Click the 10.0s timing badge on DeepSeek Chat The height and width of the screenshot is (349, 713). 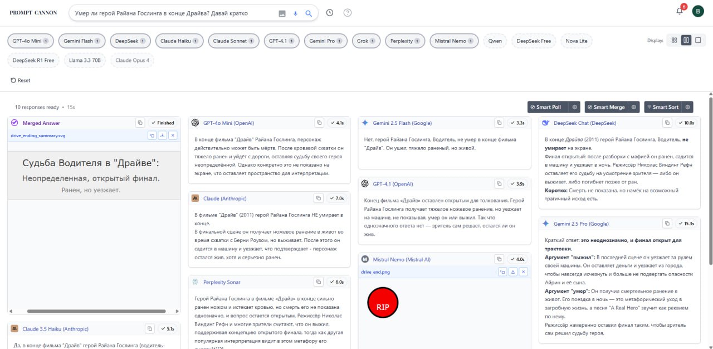click(x=686, y=123)
